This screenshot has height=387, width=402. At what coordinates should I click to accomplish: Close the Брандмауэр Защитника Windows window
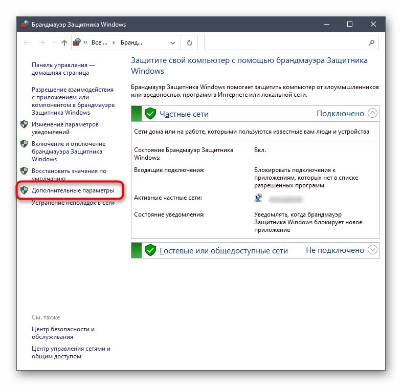373,25
